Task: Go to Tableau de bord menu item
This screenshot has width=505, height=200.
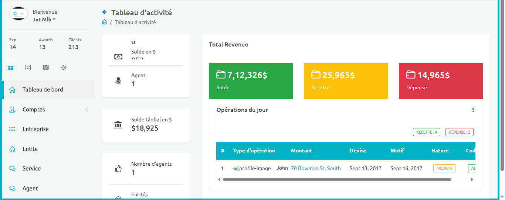Action: [x=43, y=90]
